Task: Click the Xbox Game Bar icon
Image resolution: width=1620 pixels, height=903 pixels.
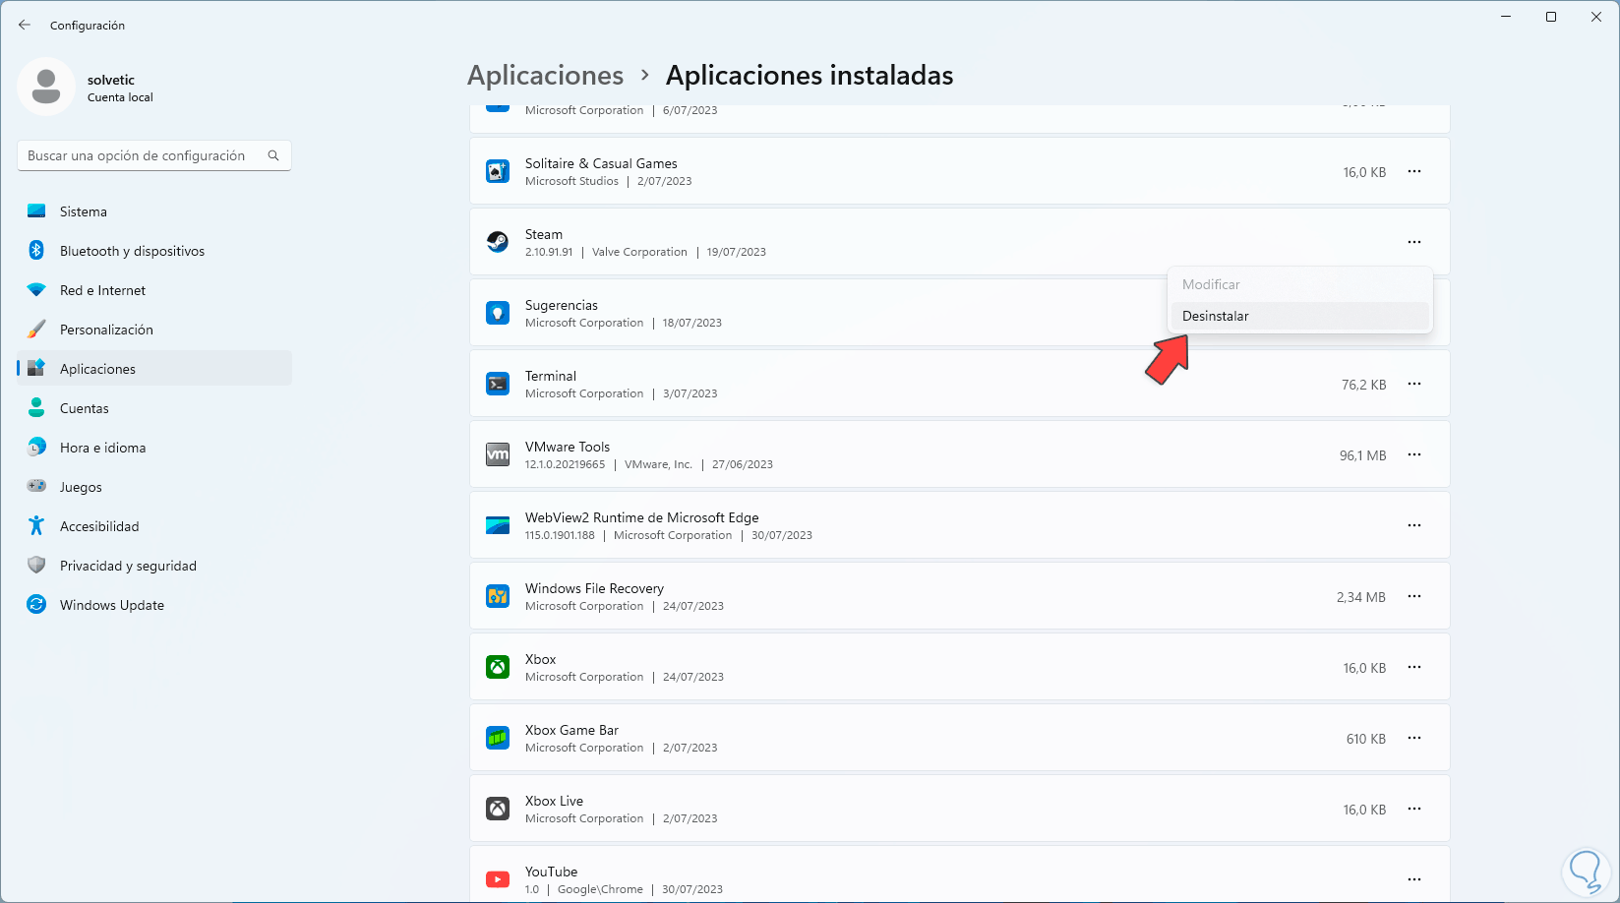Action: 498,738
